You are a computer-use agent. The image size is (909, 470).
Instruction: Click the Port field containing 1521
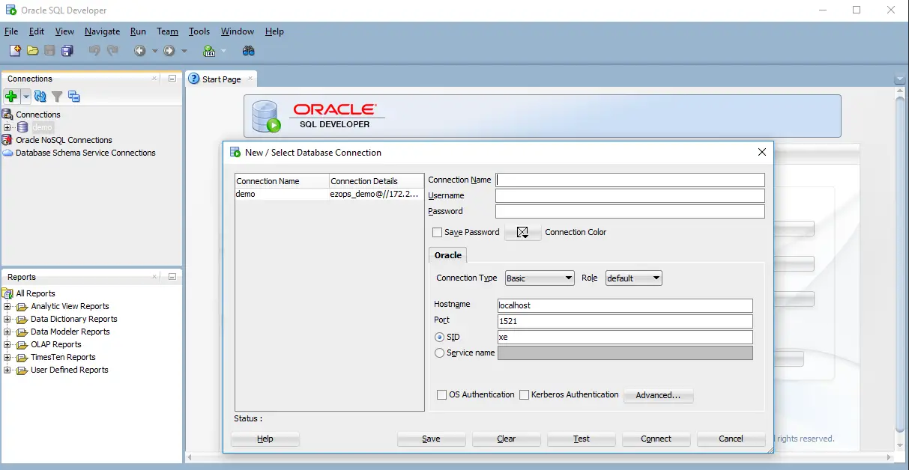[625, 321]
